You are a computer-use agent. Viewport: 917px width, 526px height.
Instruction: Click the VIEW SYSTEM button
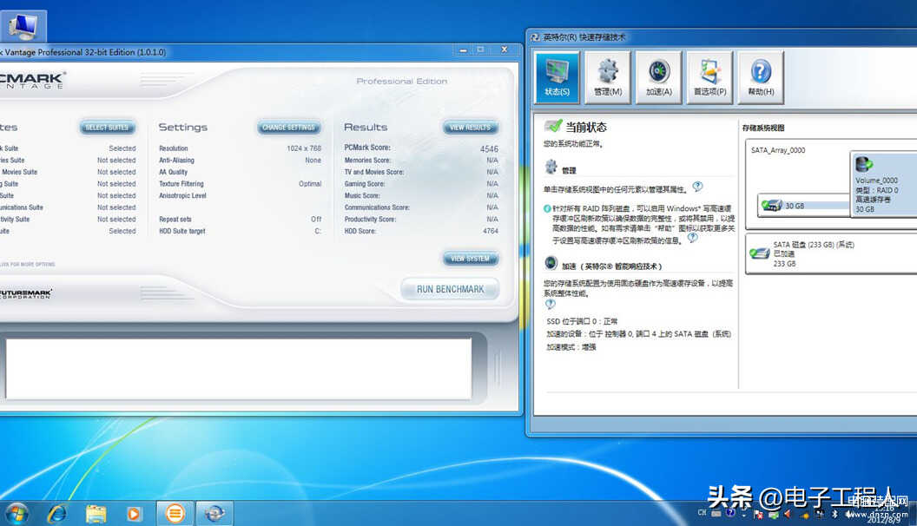(x=471, y=259)
